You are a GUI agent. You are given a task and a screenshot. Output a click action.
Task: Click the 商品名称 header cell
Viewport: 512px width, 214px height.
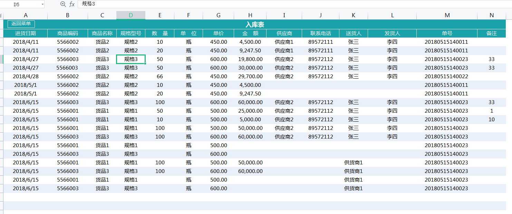point(102,33)
